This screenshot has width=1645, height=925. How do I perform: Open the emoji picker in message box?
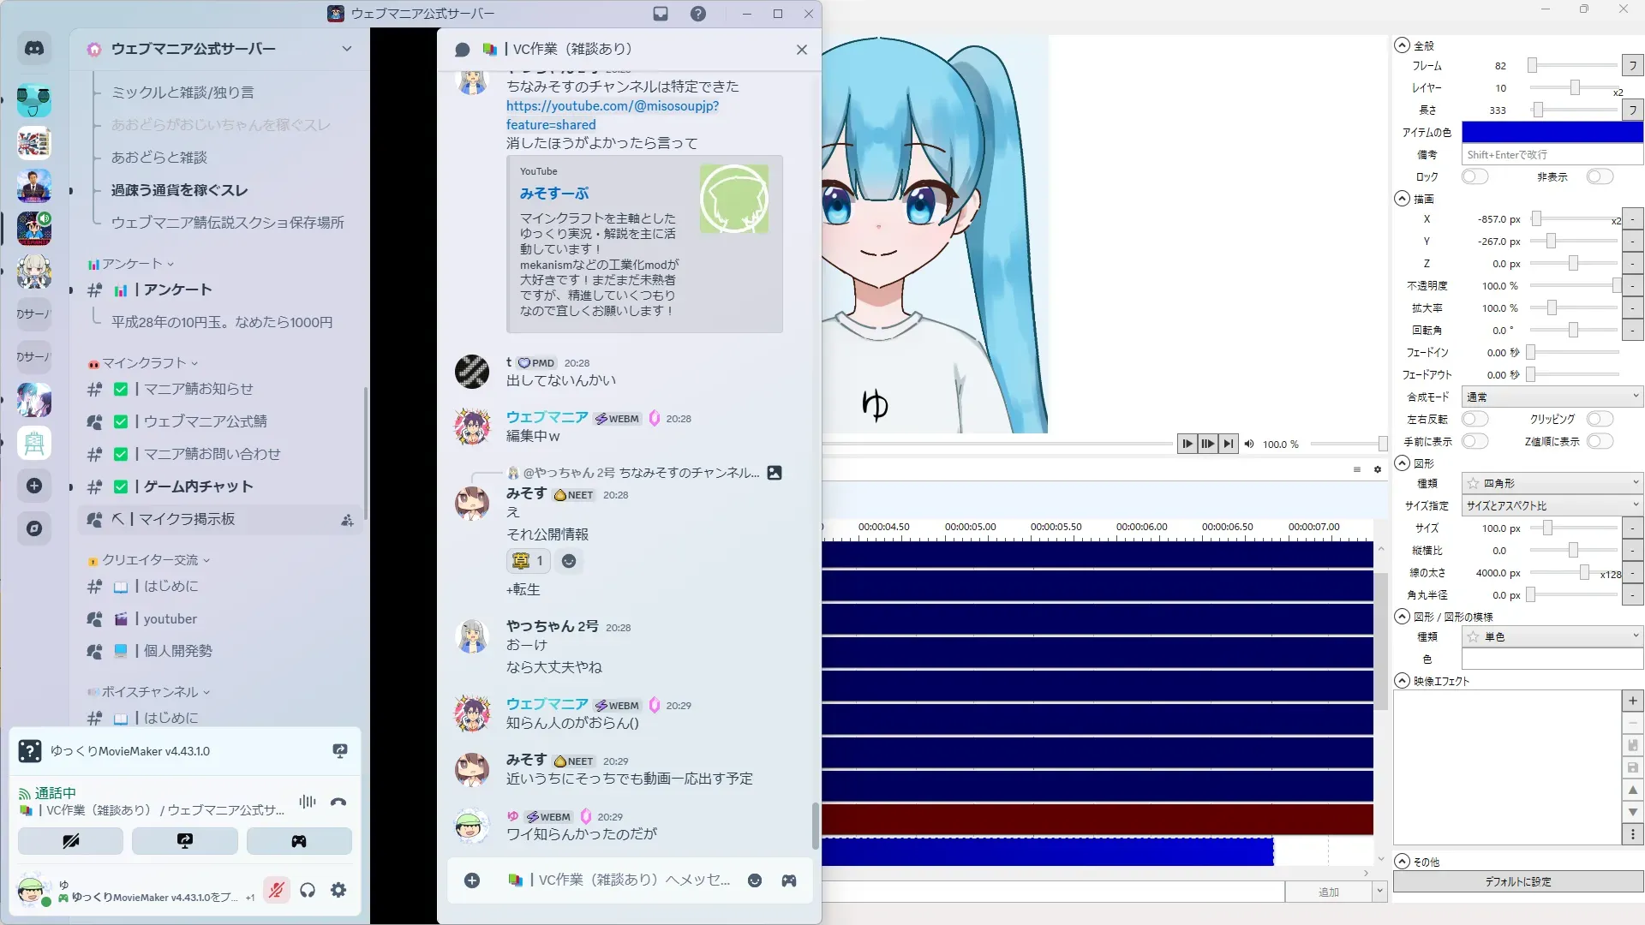coord(755,880)
